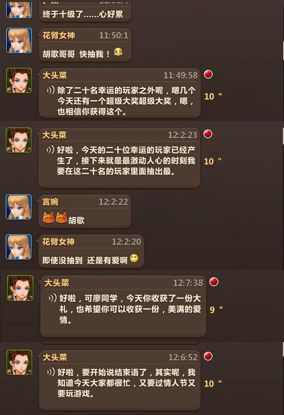Click red unread dot beside 12:2:23 message
Image resolution: width=284 pixels, height=415 pixels.
(x=208, y=134)
